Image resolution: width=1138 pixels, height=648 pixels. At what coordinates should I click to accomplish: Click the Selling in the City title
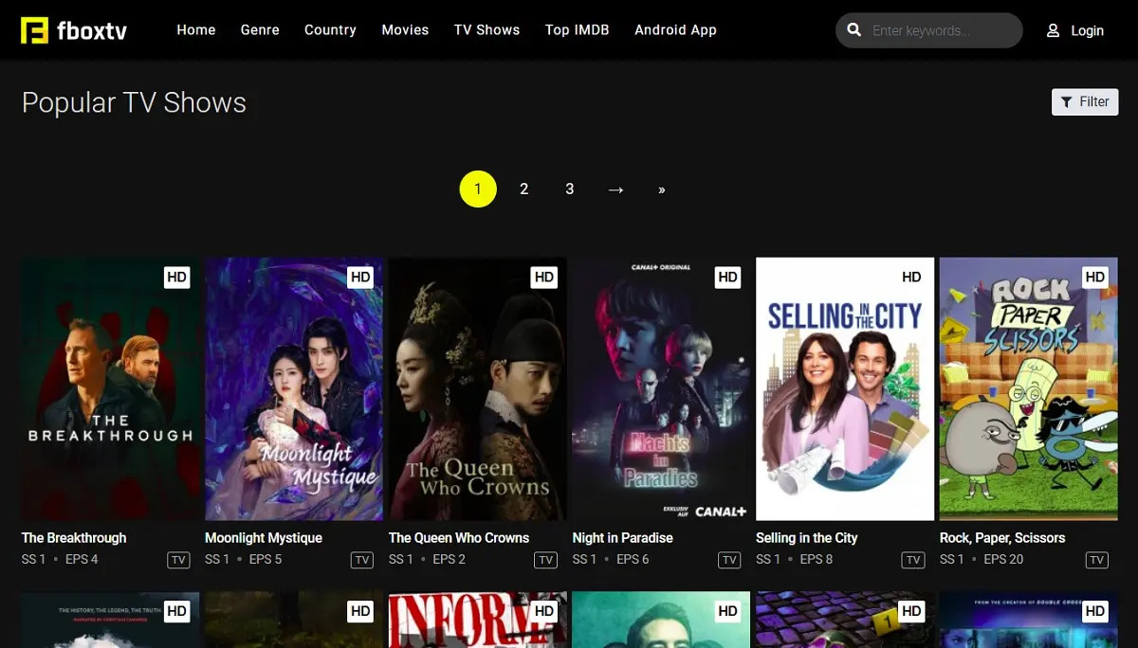coord(807,537)
